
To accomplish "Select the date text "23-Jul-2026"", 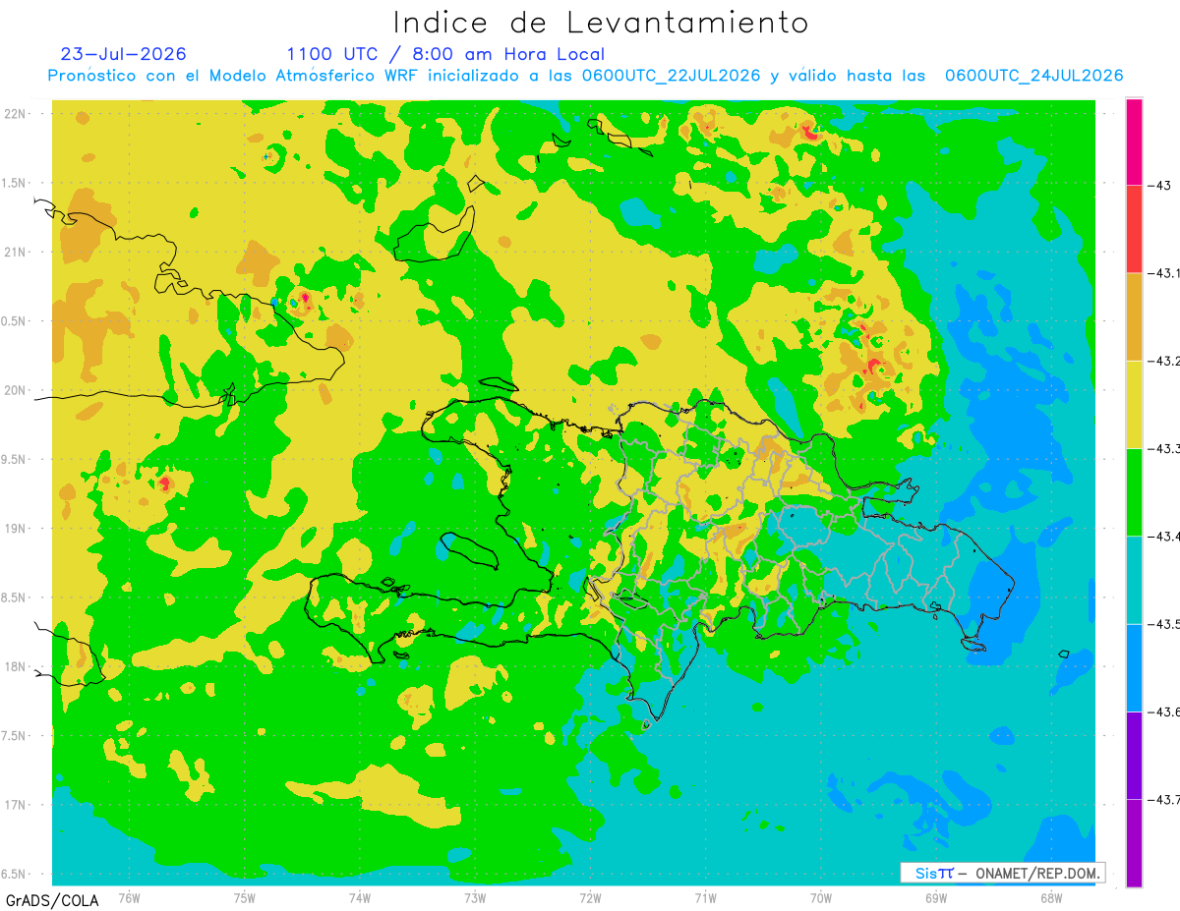I will click(123, 54).
